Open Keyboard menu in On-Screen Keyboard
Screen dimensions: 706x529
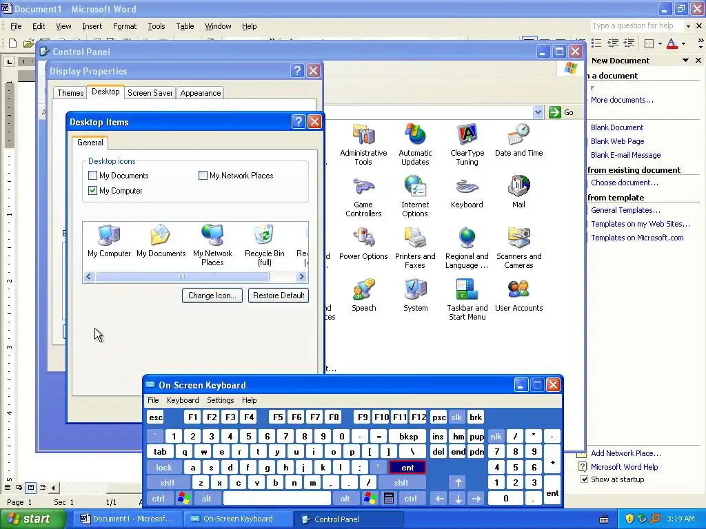[182, 400]
